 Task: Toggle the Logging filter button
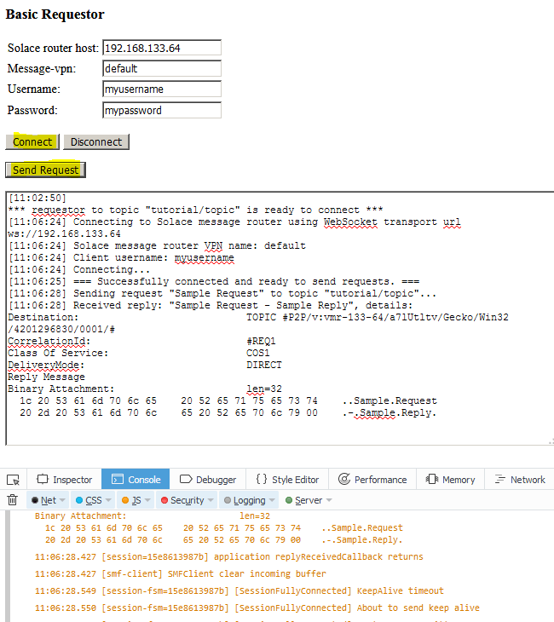click(x=244, y=500)
